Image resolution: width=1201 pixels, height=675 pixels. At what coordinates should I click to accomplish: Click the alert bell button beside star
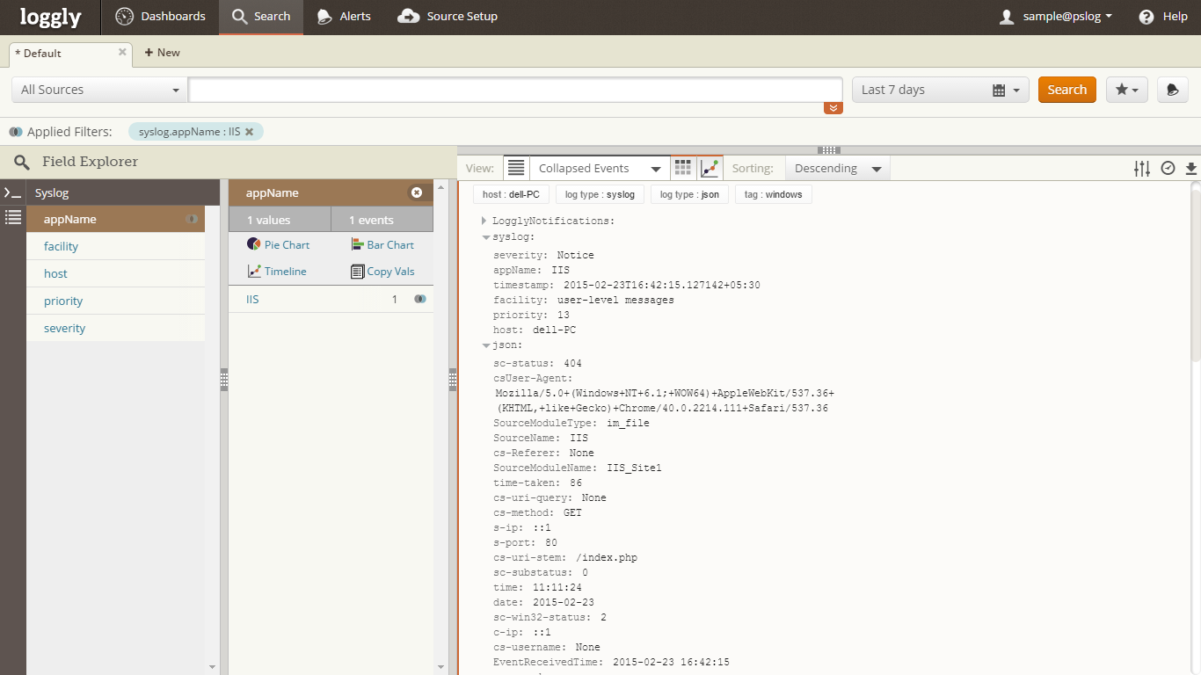1172,90
